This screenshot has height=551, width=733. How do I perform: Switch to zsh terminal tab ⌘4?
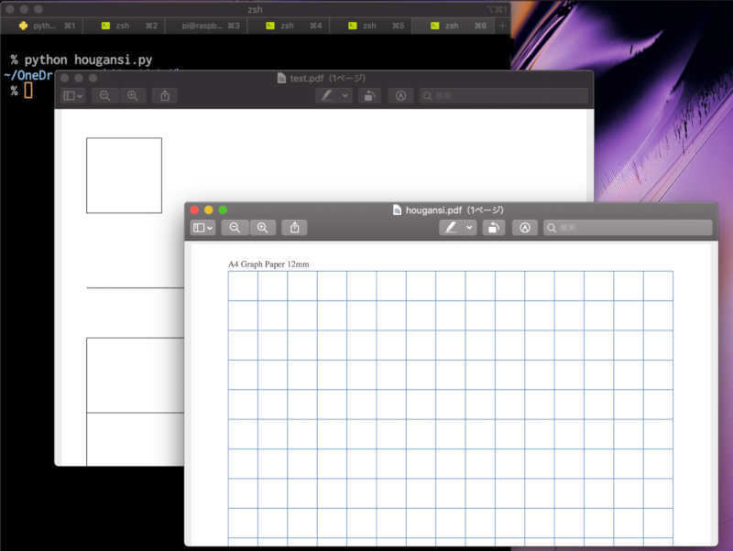coord(289,26)
